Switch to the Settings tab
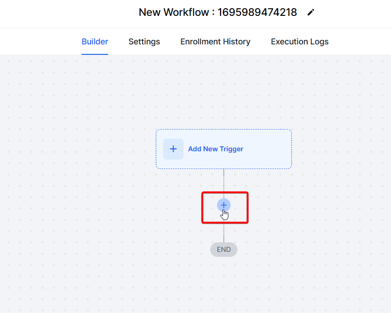 144,41
